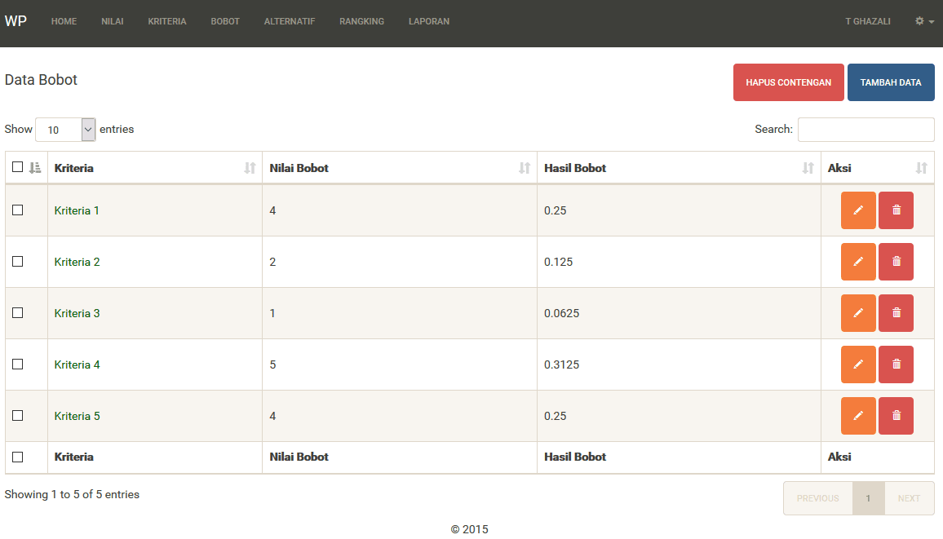Expand the user menu caret next to the gear
This screenshot has height=539, width=943.
931,21
